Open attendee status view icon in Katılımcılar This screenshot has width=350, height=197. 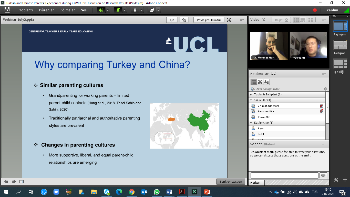266,82
